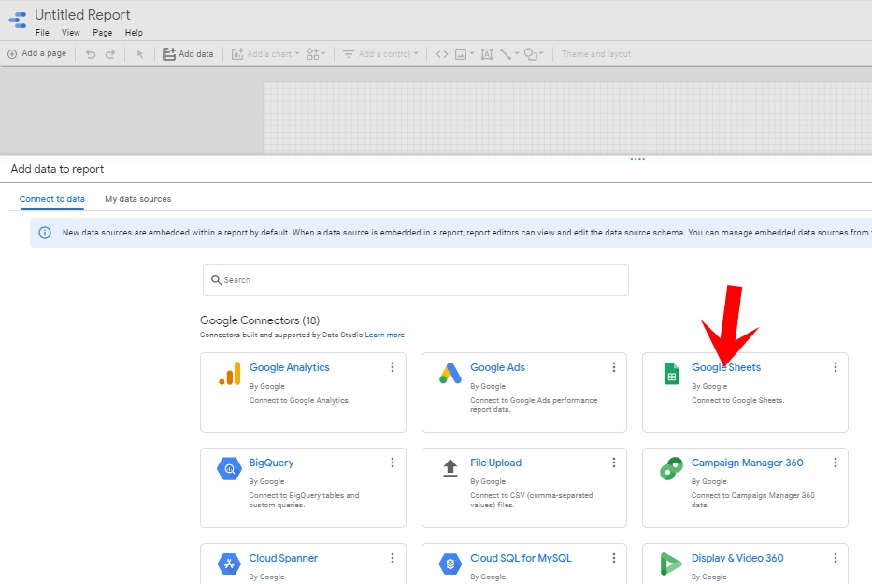The height and width of the screenshot is (584, 872).
Task: Click the panel drag handle dots
Action: point(637,159)
